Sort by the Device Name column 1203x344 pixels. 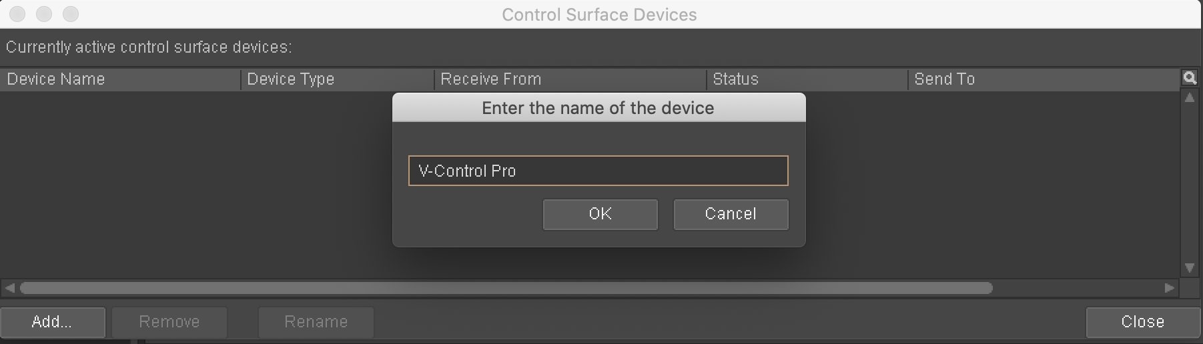pyautogui.click(x=120, y=79)
